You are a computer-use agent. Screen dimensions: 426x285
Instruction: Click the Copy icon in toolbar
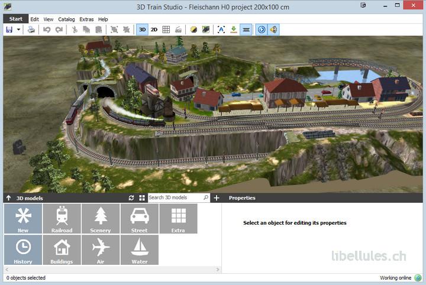pyautogui.click(x=86, y=30)
